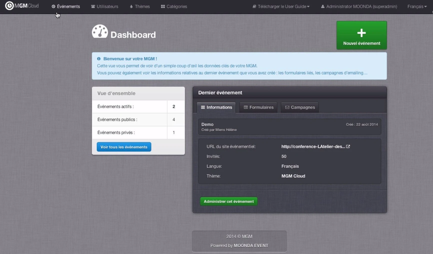
Task: Open Administrator MOONDA account menu
Action: [x=359, y=6]
